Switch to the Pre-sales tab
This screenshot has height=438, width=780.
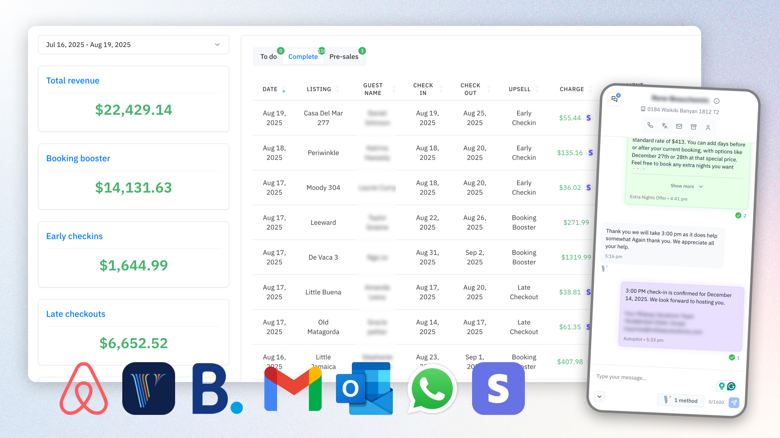[x=344, y=57]
